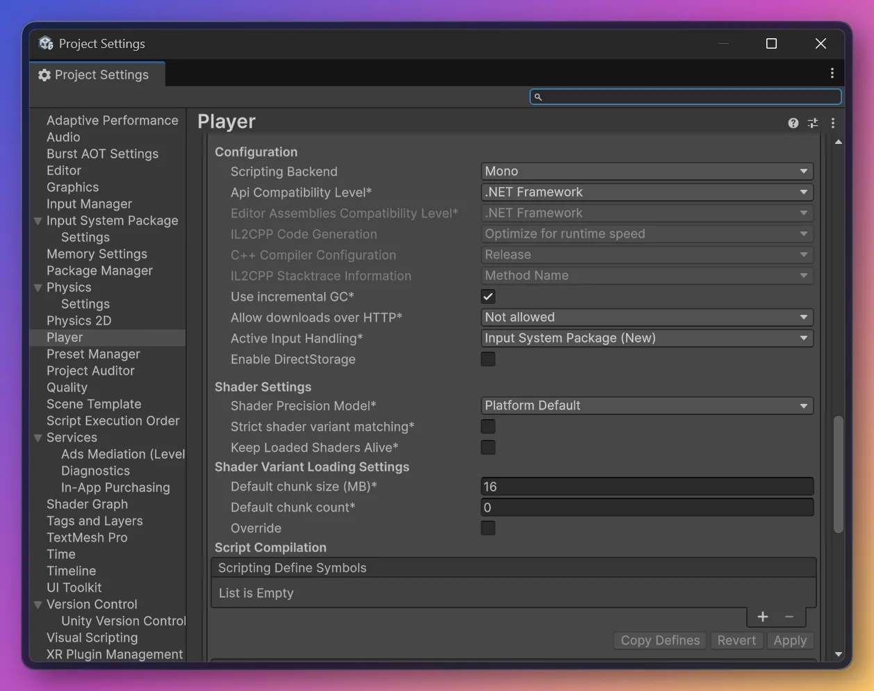Open Allow downloads over HTTP dropdown
This screenshot has height=691, width=874.
point(647,317)
